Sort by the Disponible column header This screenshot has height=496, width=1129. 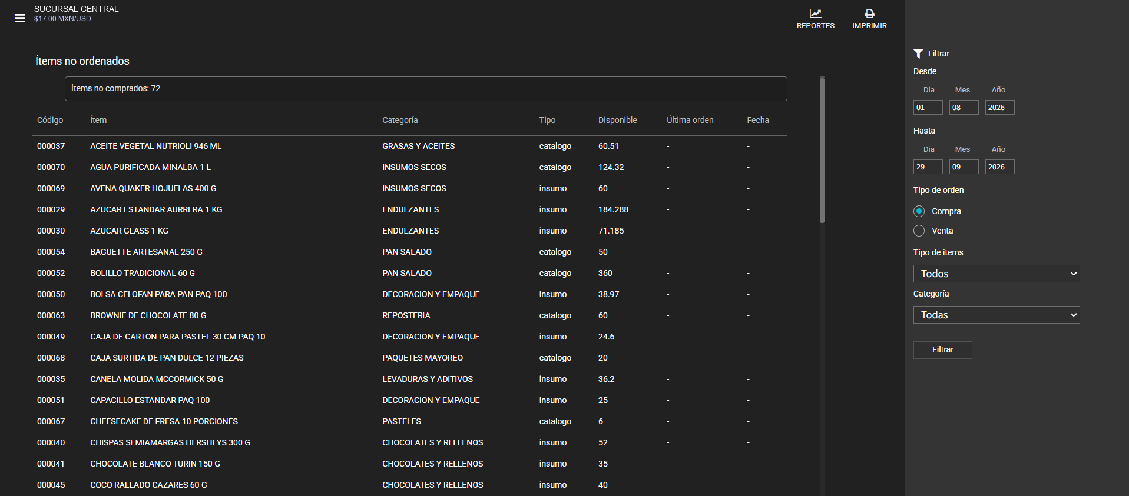tap(617, 120)
